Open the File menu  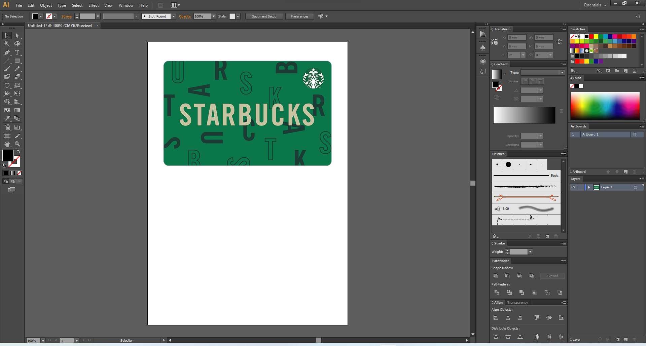(x=19, y=5)
